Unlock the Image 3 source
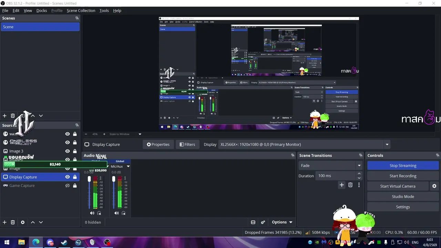The image size is (441, 248). (75, 151)
